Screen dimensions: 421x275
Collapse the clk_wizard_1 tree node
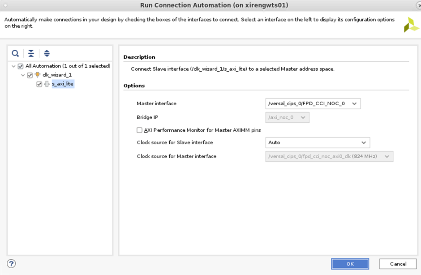pyautogui.click(x=22, y=75)
